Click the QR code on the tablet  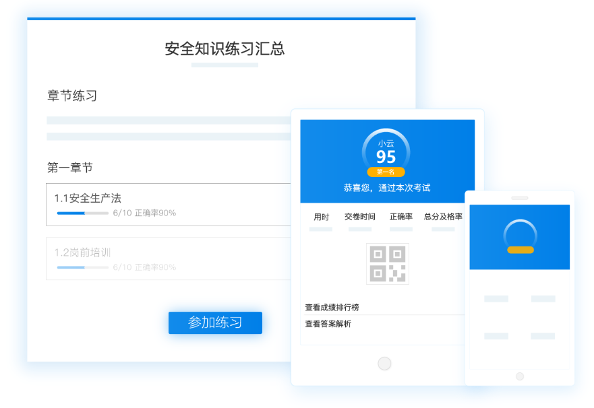point(387,264)
